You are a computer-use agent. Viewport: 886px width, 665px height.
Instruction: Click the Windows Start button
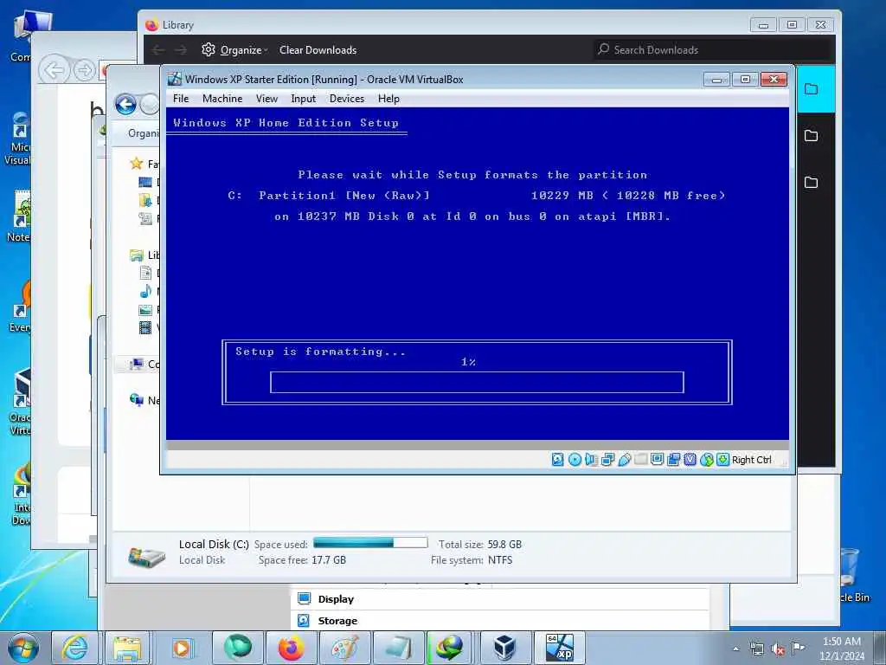click(x=23, y=648)
